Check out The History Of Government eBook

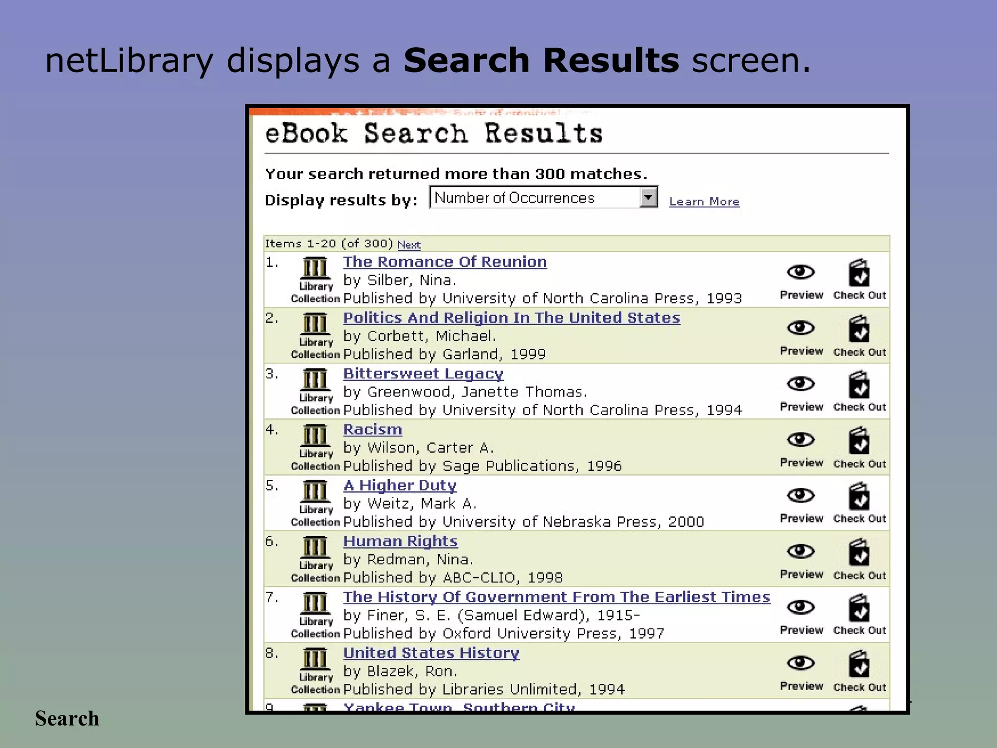(x=859, y=608)
